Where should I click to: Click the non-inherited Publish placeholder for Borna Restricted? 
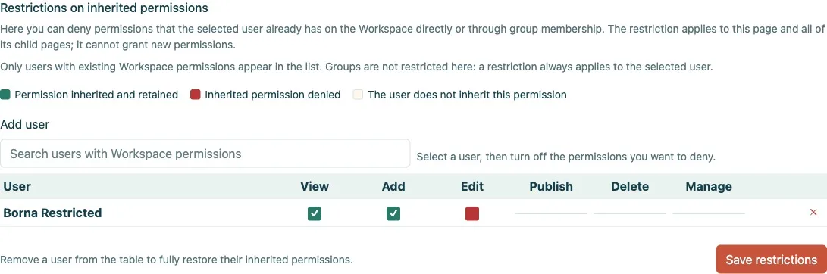pyautogui.click(x=551, y=213)
